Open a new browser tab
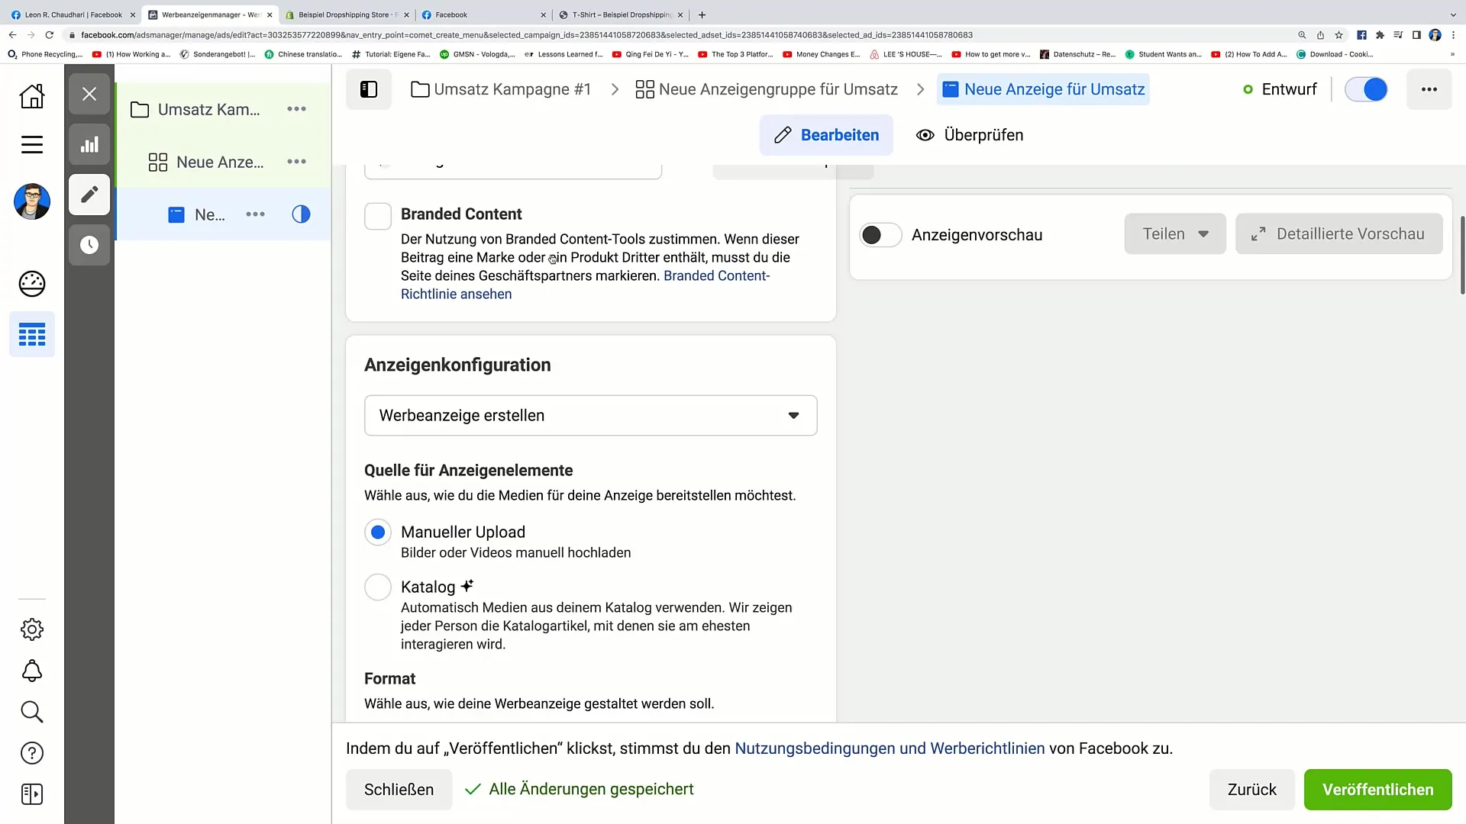Image resolution: width=1466 pixels, height=824 pixels. point(702,14)
